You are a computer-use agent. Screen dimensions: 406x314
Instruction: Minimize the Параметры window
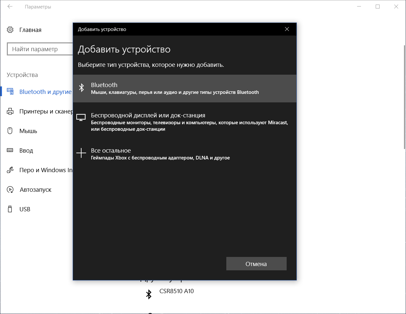click(x=359, y=7)
